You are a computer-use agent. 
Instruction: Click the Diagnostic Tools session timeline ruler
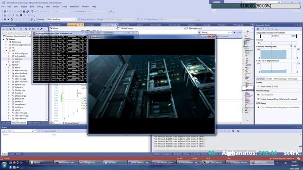[x=278, y=36]
